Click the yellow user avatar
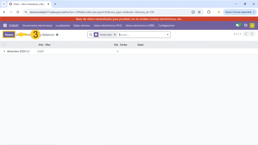This screenshot has width=258, height=145. (x=252, y=25)
